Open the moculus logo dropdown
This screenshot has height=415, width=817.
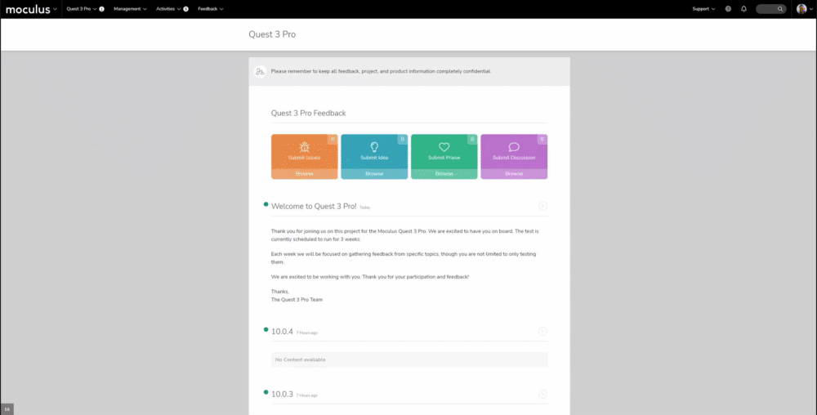31,9
